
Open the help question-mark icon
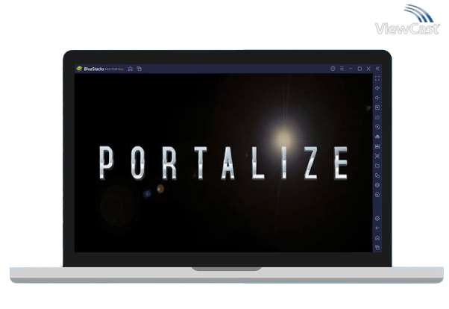click(x=333, y=69)
